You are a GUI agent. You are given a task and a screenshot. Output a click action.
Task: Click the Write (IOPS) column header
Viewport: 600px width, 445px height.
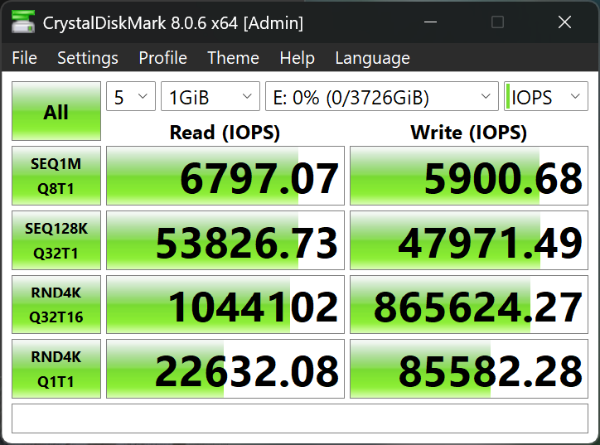469,133
